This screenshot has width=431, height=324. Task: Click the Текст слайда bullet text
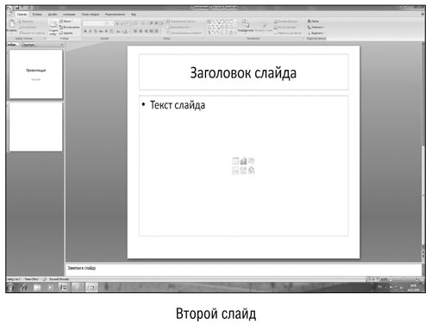coord(178,105)
